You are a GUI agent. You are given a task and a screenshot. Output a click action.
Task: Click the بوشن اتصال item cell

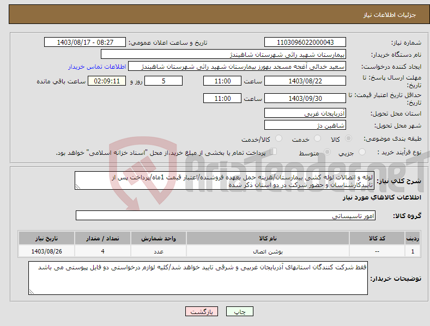pos(268,251)
